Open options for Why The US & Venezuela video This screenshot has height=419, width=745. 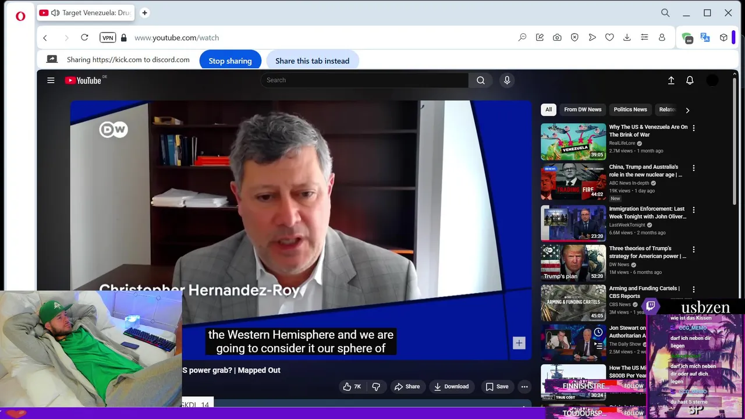693,128
